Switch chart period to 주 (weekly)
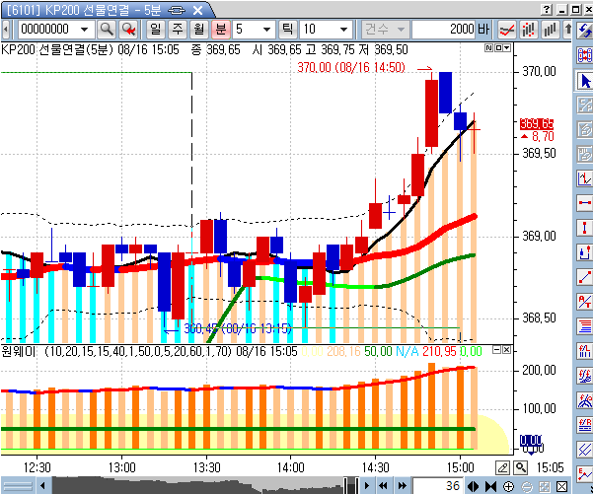Viewport: 593px width, 494px height. pos(177,30)
